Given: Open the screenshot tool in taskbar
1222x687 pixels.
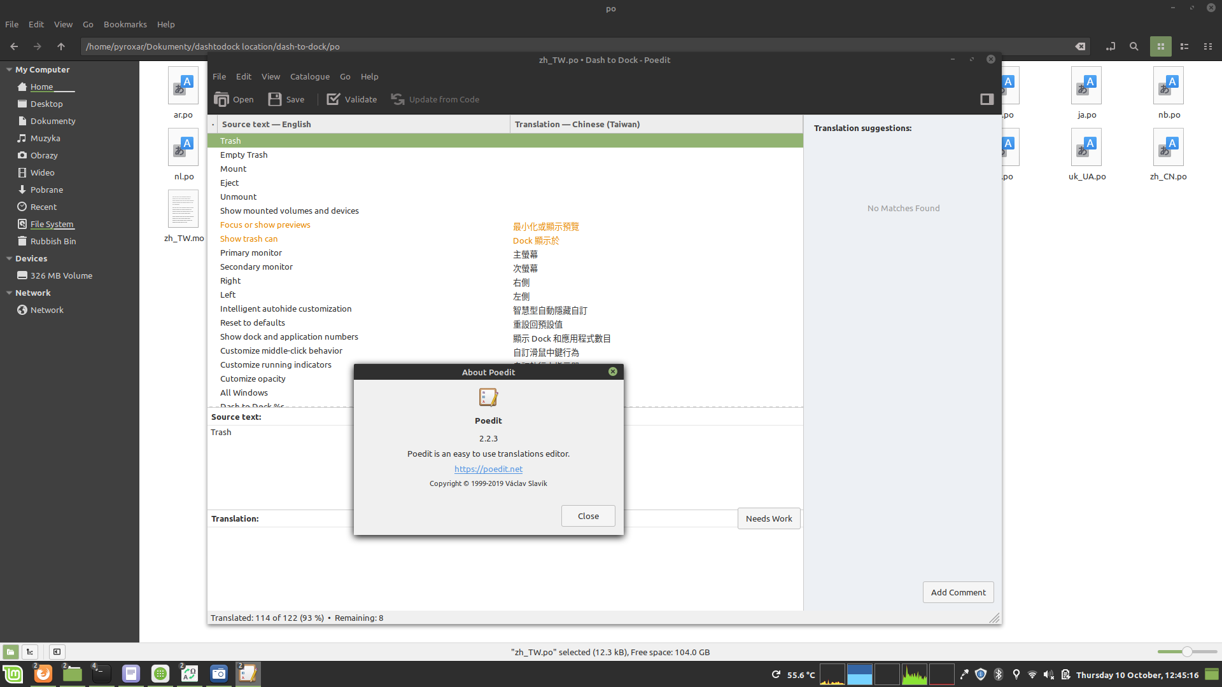Looking at the screenshot, I should pos(218,674).
